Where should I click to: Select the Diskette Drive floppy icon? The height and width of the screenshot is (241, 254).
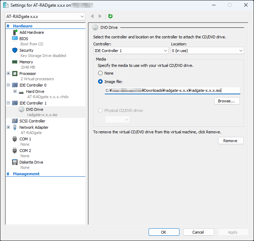(x=15, y=162)
